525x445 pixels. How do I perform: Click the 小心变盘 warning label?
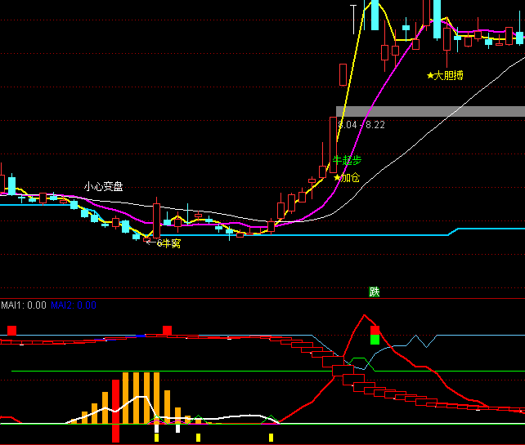pyautogui.click(x=104, y=186)
